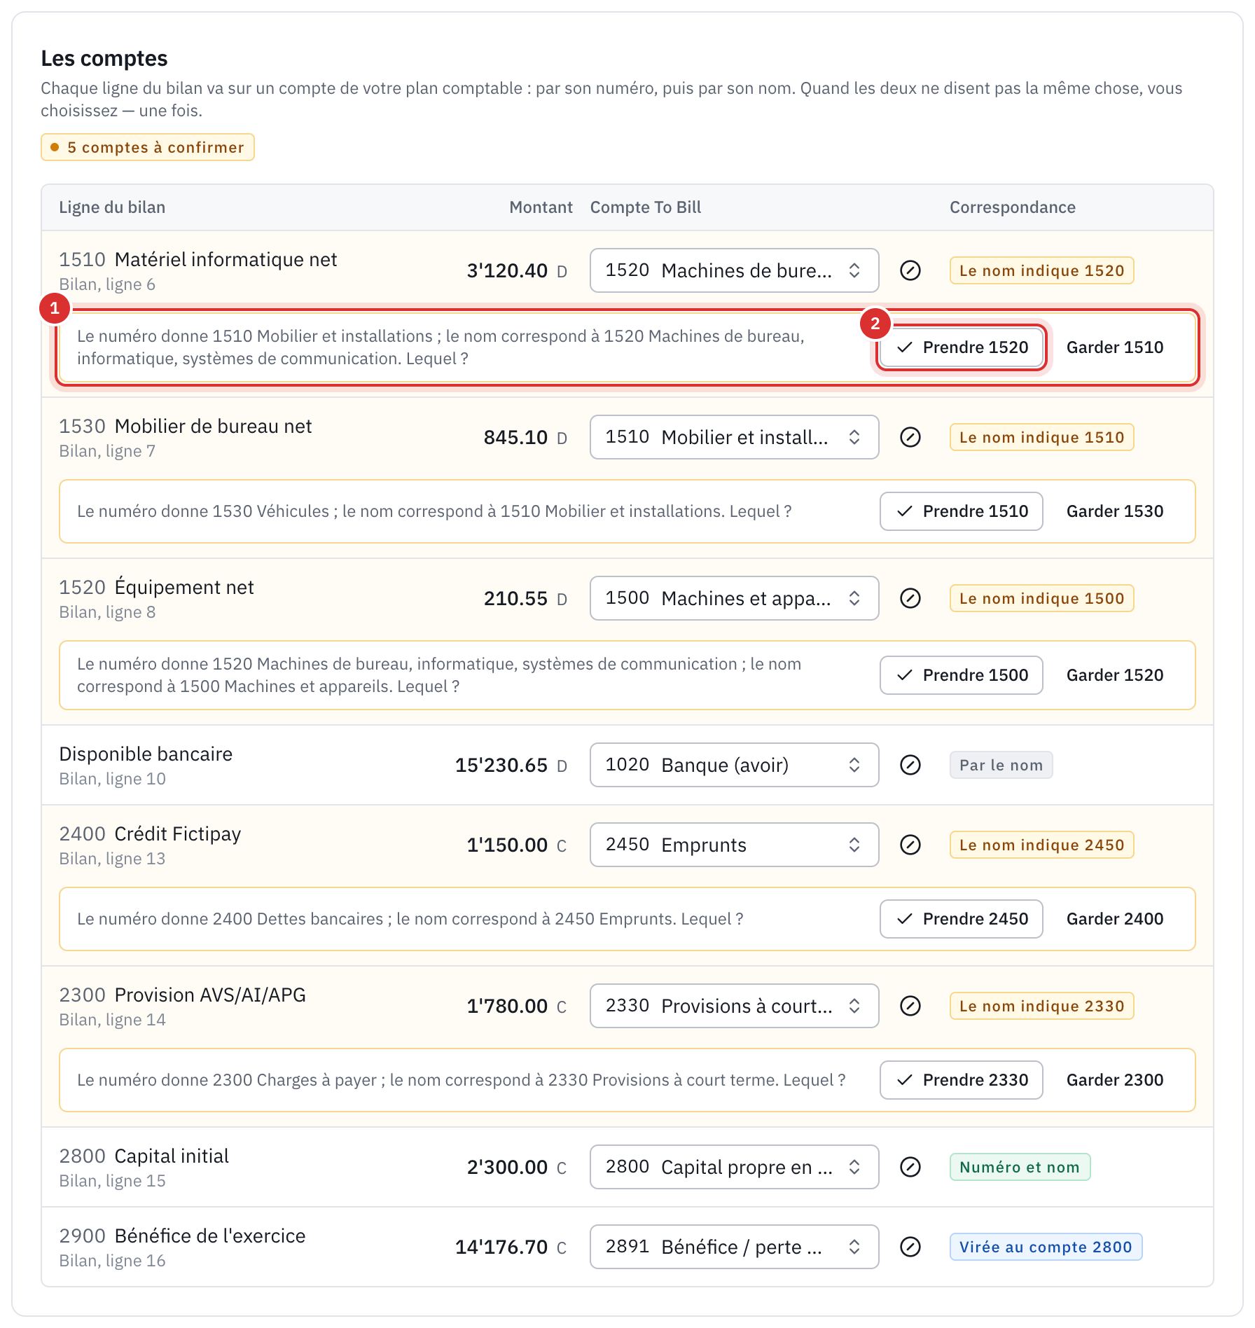Open the 2800 Capital propre account dropdown

pyautogui.click(x=734, y=1167)
